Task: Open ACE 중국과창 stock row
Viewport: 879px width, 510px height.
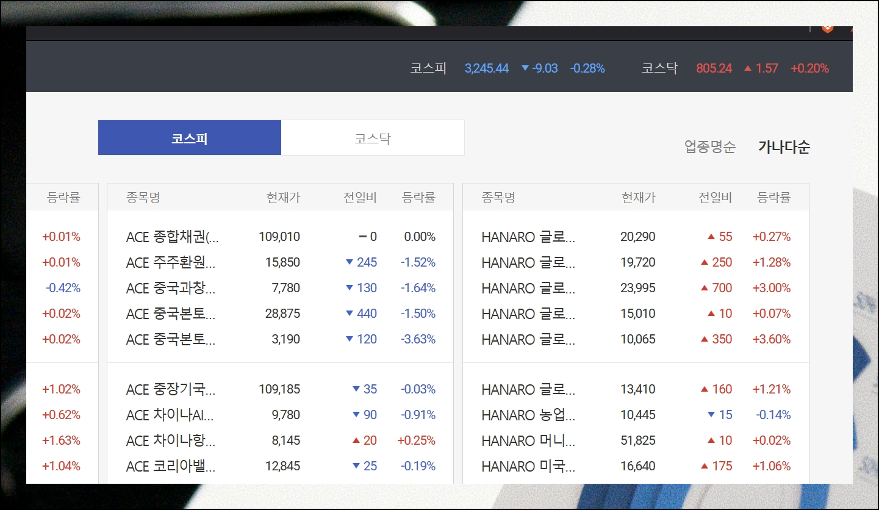Action: tap(281, 288)
